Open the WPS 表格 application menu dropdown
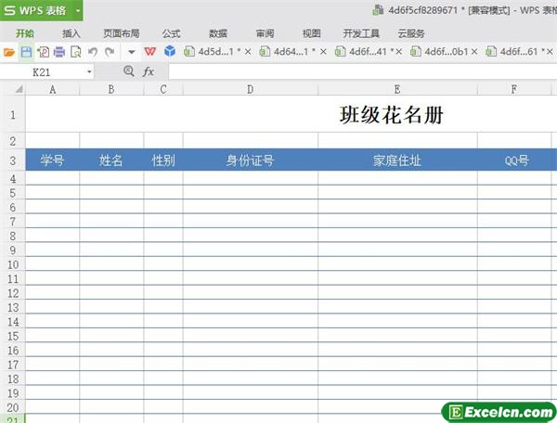Viewport: 557px width, 423px height. click(x=78, y=10)
